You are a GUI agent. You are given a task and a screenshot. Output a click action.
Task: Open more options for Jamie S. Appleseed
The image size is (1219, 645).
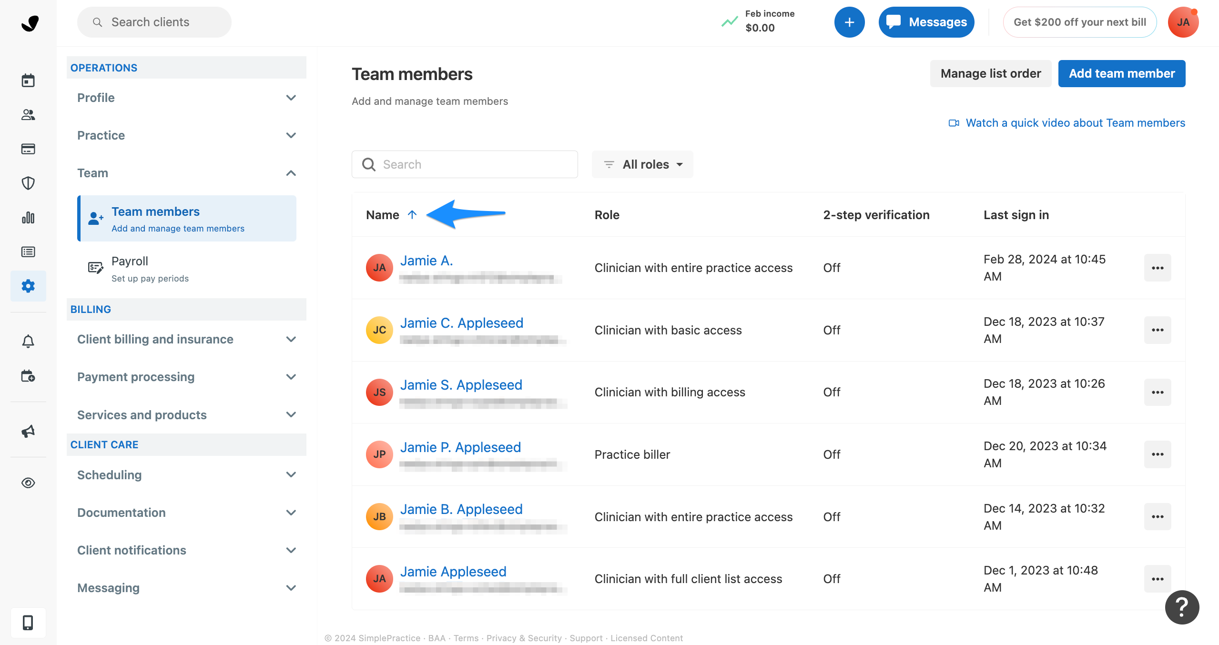[1158, 393]
